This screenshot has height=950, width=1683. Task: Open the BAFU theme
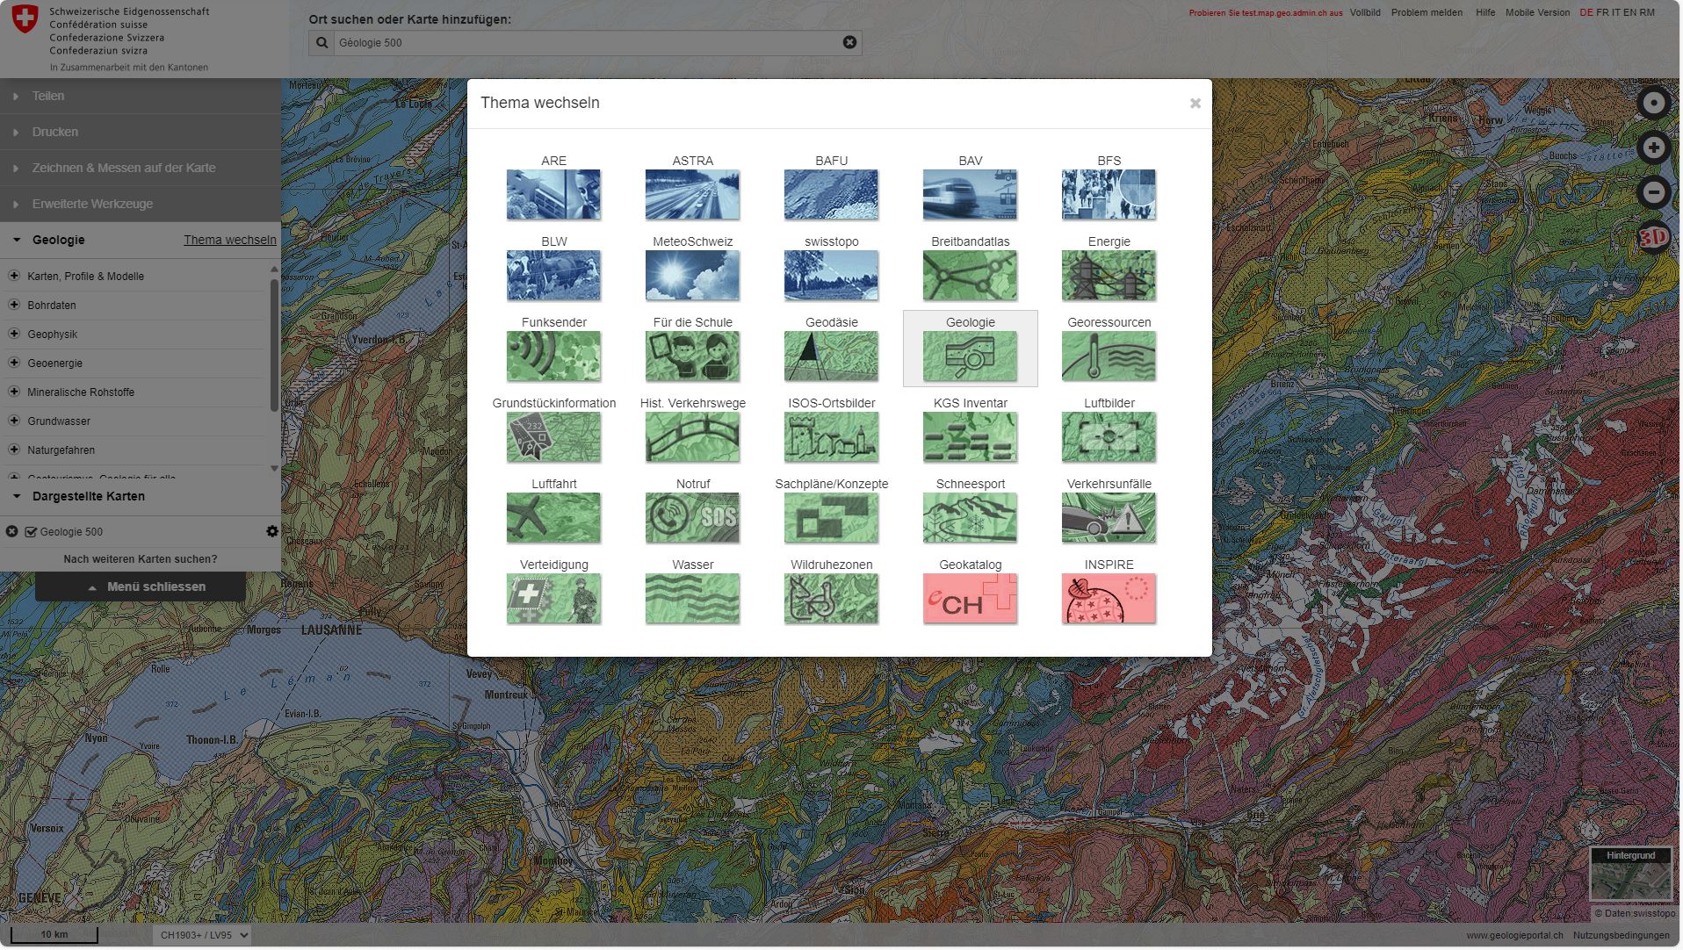click(831, 194)
